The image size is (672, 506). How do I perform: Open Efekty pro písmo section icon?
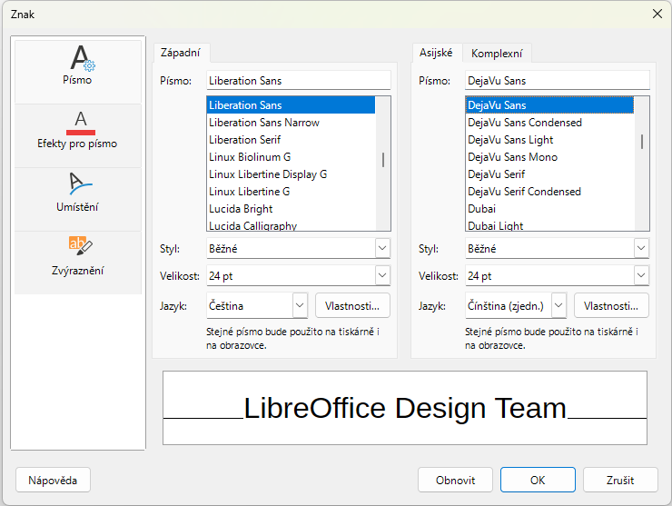tap(77, 135)
